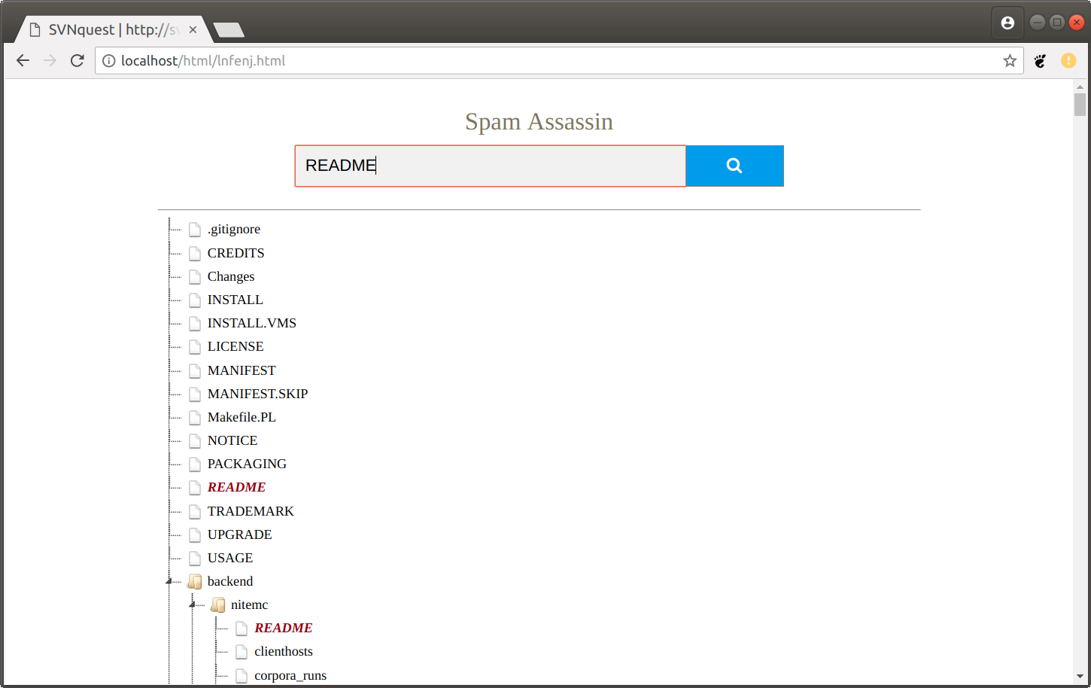Screen dimensions: 1091x688
Task: Open the Chrome user profile icon
Action: point(1007,23)
